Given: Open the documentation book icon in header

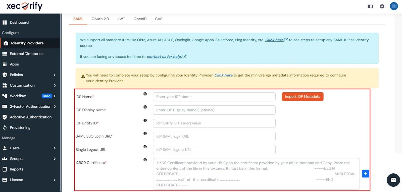Looking at the screenshot, I should coord(370,6).
